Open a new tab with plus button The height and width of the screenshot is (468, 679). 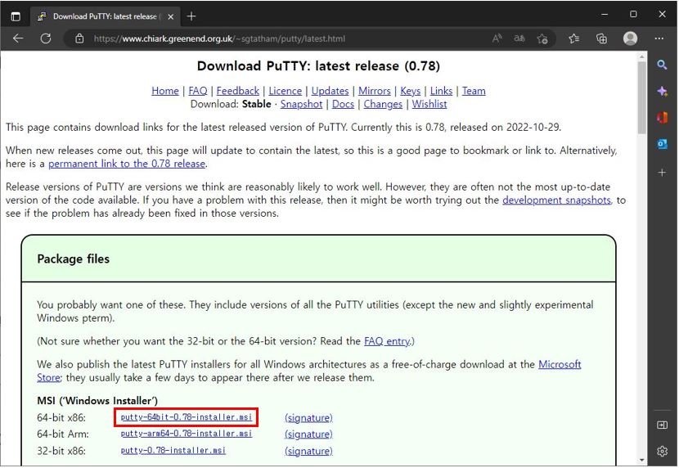(x=191, y=16)
